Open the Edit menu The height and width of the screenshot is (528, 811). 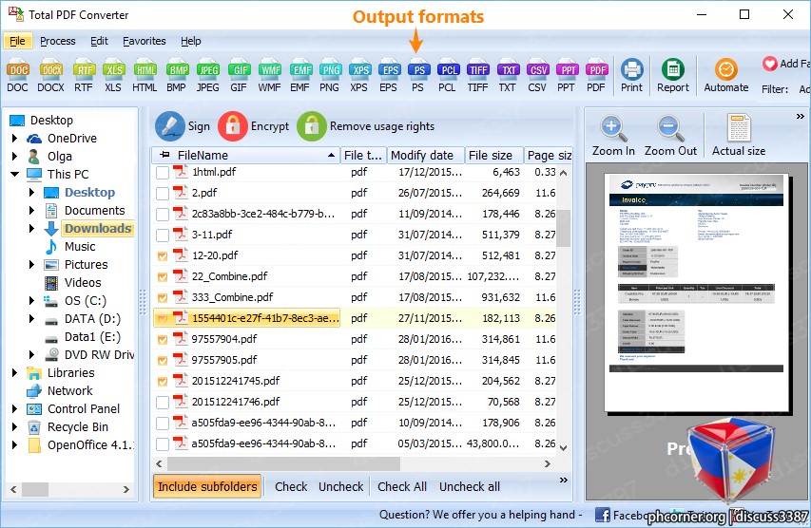click(x=99, y=42)
